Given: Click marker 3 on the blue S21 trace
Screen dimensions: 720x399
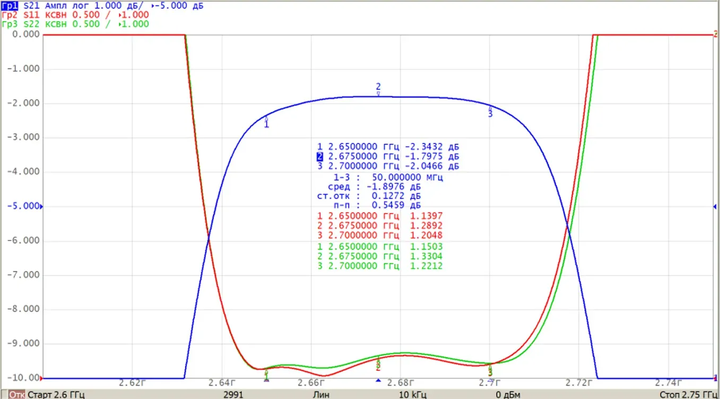Looking at the screenshot, I should click(x=490, y=111).
